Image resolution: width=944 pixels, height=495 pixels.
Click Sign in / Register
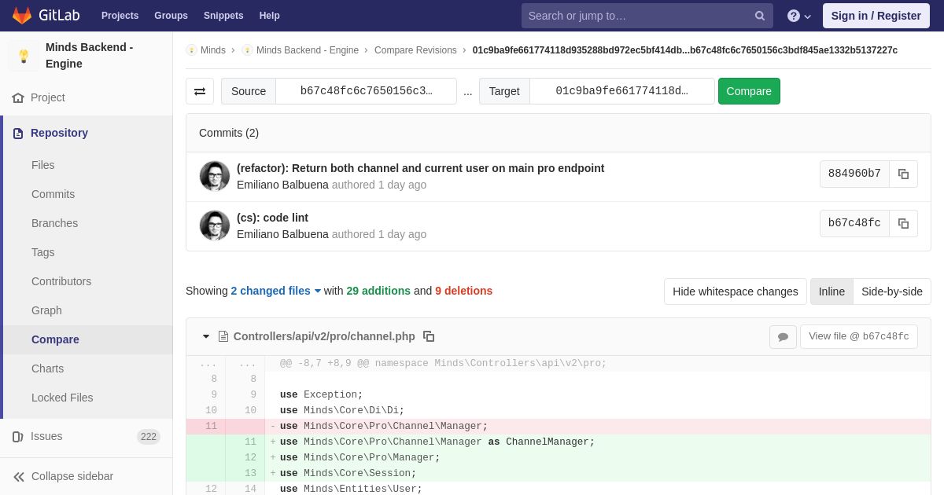tap(876, 16)
